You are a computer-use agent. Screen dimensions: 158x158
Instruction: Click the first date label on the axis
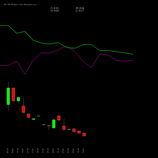click(7, 151)
